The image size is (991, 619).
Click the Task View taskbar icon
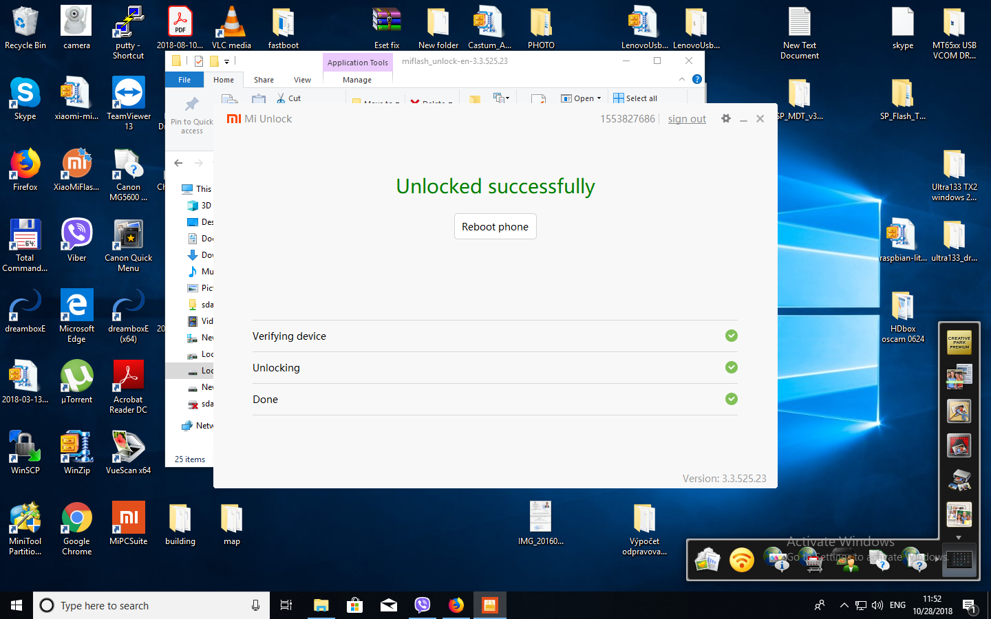pyautogui.click(x=286, y=605)
